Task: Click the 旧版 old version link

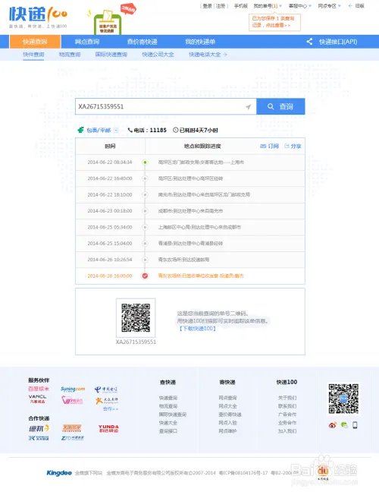Action: click(359, 6)
